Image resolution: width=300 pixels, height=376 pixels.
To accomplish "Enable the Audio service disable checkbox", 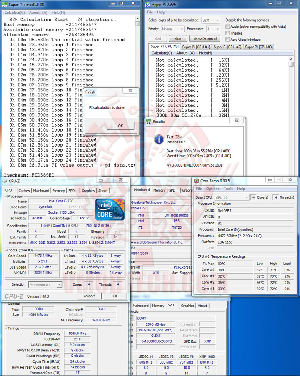I will (227, 26).
